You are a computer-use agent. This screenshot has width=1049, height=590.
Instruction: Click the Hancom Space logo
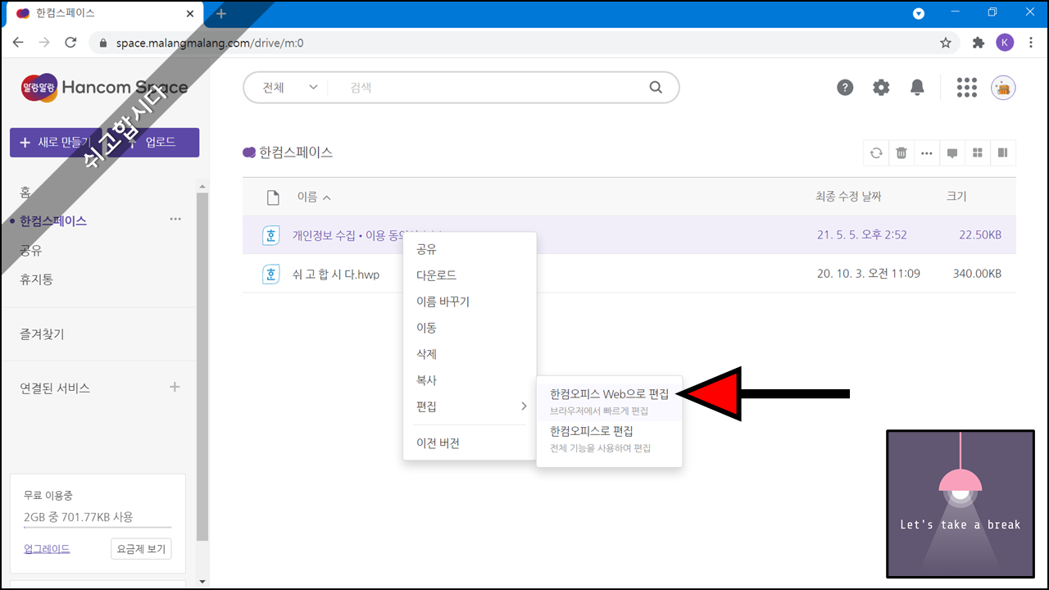coord(104,88)
